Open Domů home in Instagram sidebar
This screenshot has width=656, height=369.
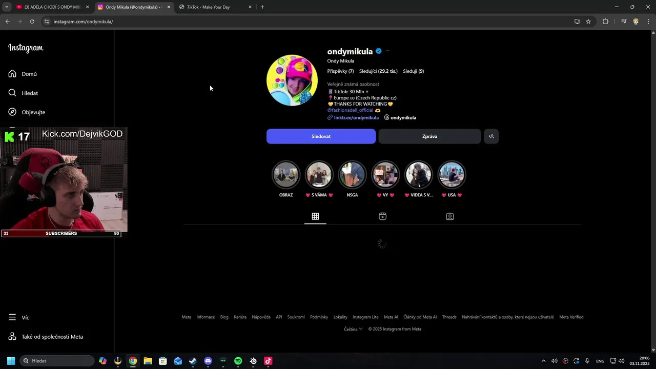(23, 74)
